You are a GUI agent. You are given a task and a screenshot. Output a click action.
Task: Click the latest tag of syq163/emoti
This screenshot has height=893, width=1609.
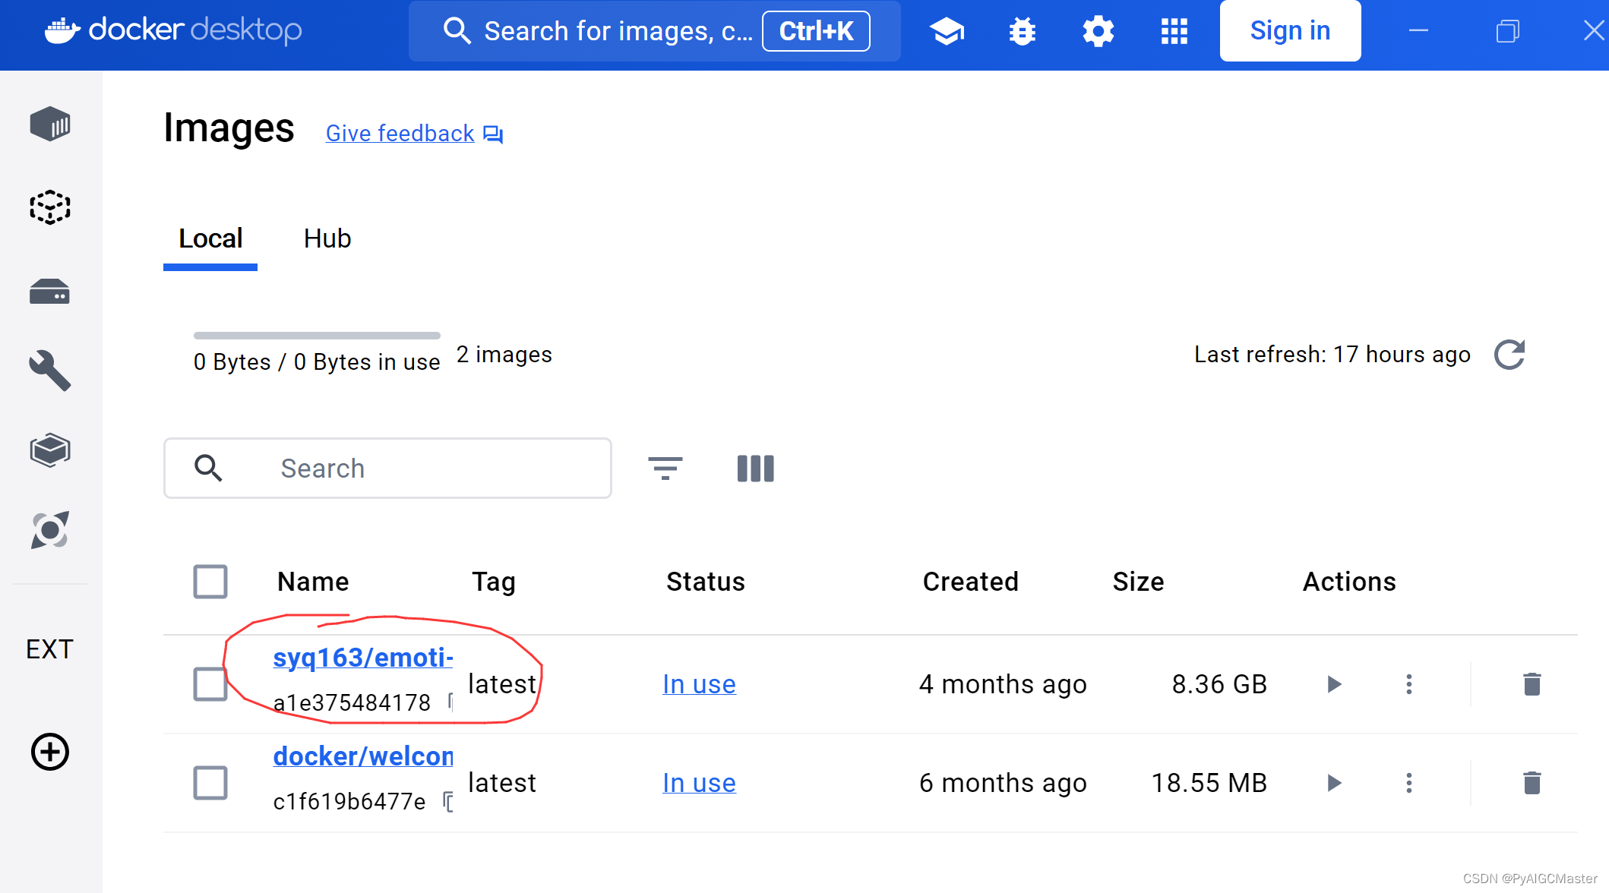click(x=502, y=684)
